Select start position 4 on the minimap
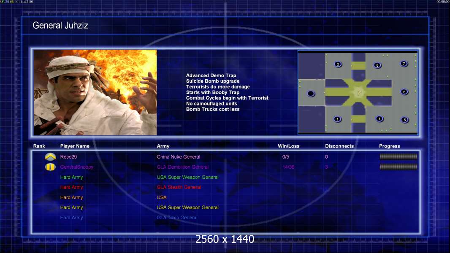The image size is (450, 253). 380,118
